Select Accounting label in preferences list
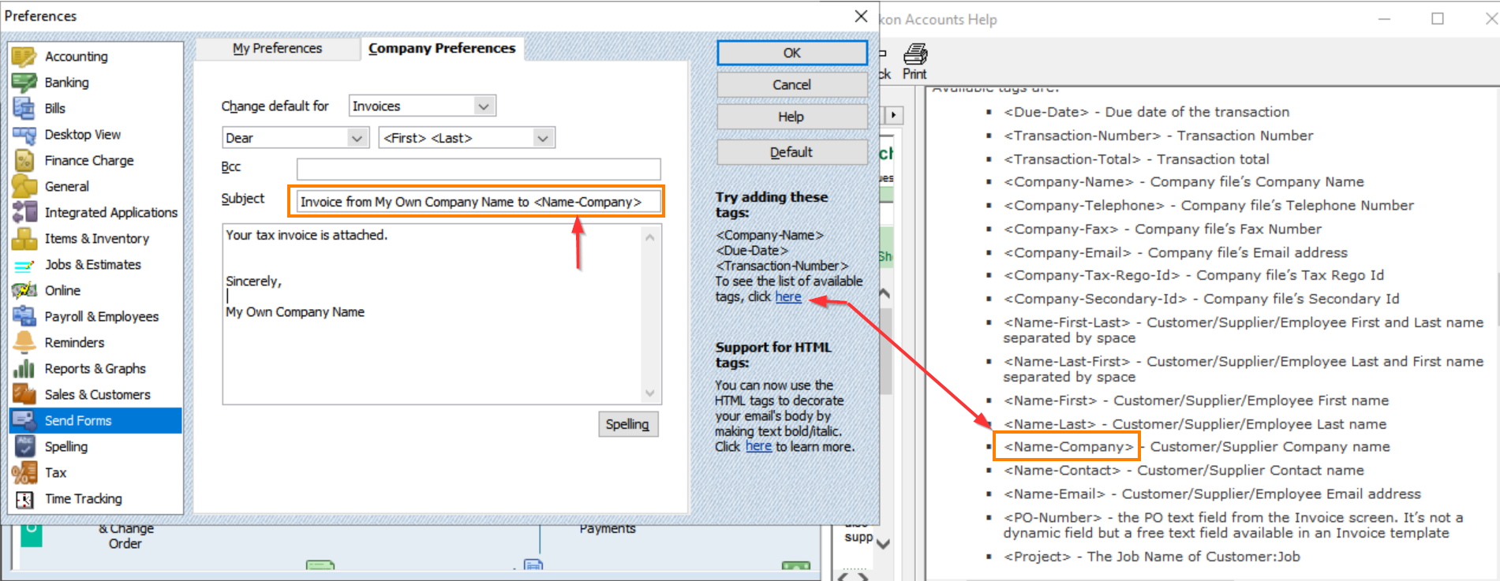This screenshot has width=1500, height=581. (77, 56)
